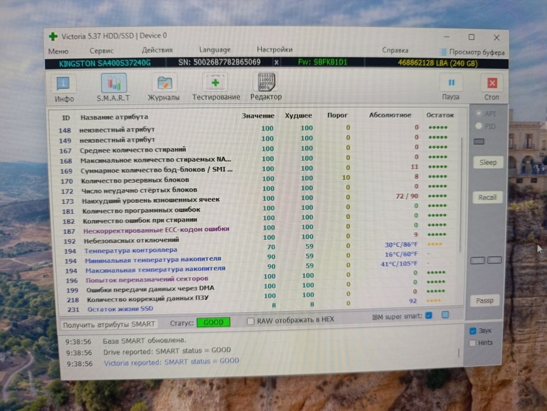This screenshot has width=547, height=411.
Task: Click the Абсолютное column header
Action: [390, 115]
